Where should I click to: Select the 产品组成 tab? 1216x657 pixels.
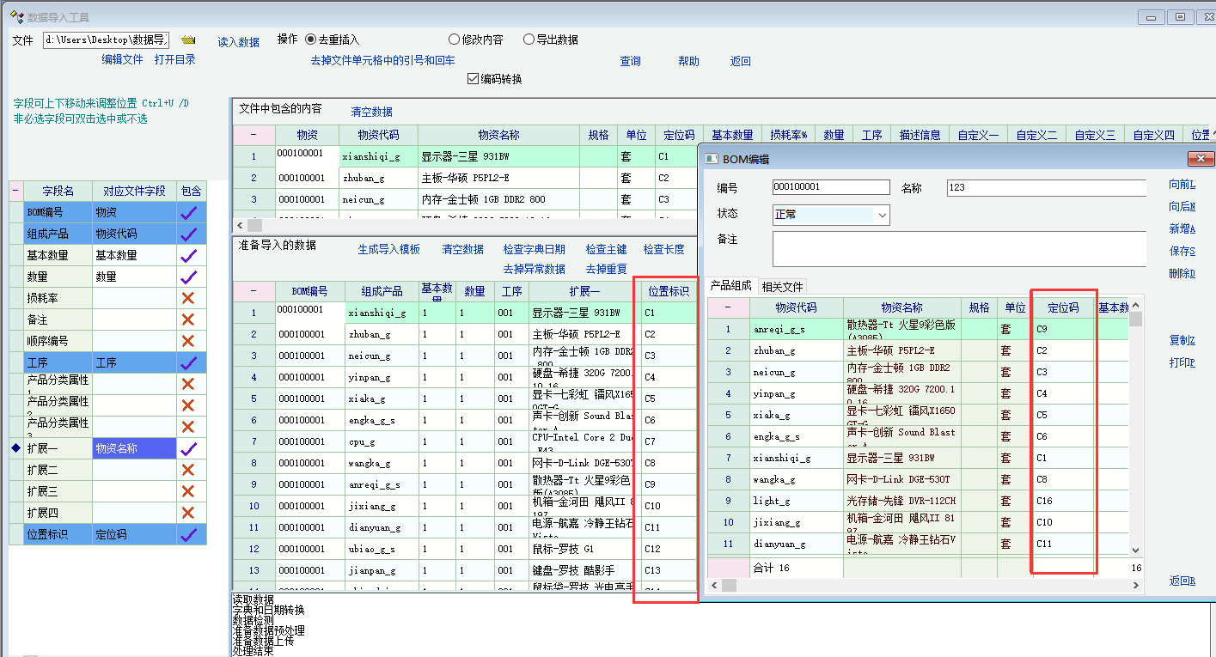[730, 287]
